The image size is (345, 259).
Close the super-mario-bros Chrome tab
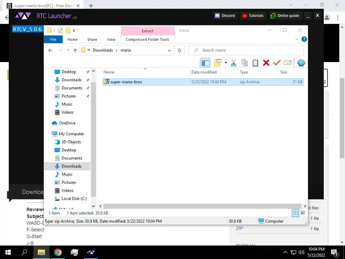[78, 6]
